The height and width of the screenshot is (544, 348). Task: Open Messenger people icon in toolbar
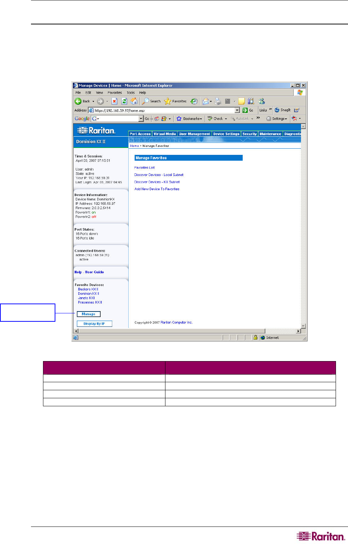262,101
